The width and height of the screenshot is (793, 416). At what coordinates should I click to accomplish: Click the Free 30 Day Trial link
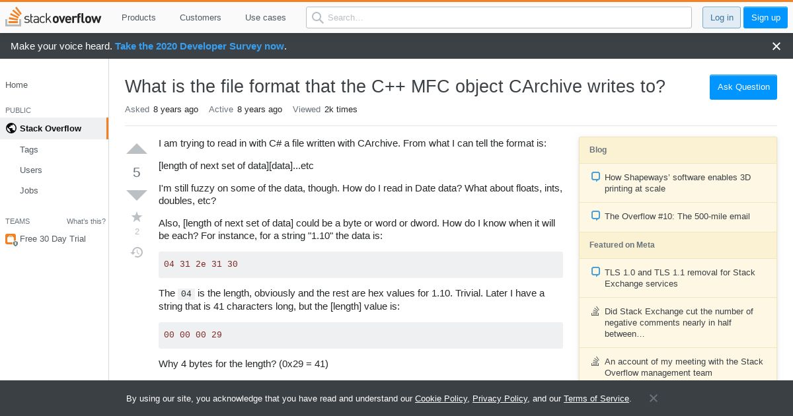(x=53, y=239)
